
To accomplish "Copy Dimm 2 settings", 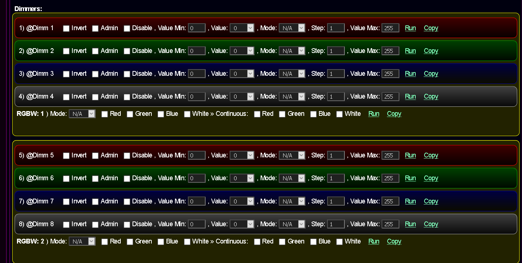I will click(x=431, y=51).
